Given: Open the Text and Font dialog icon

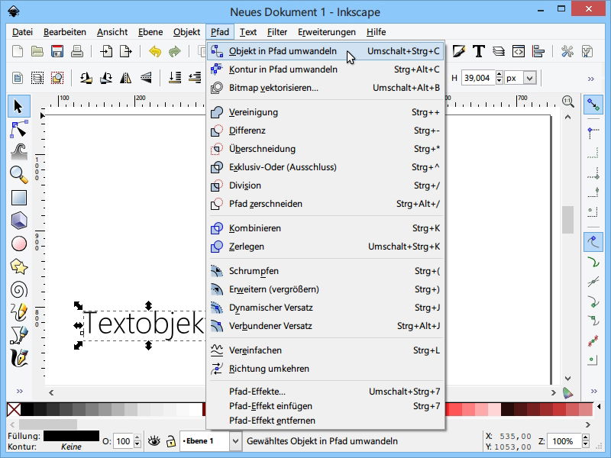Looking at the screenshot, I should 479,51.
